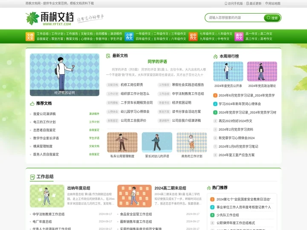Image resolution: width=307 pixels, height=230 pixels.
Task: Click the orange rank 1 badge for 2024年6月党员学习记录
Action: point(215,95)
